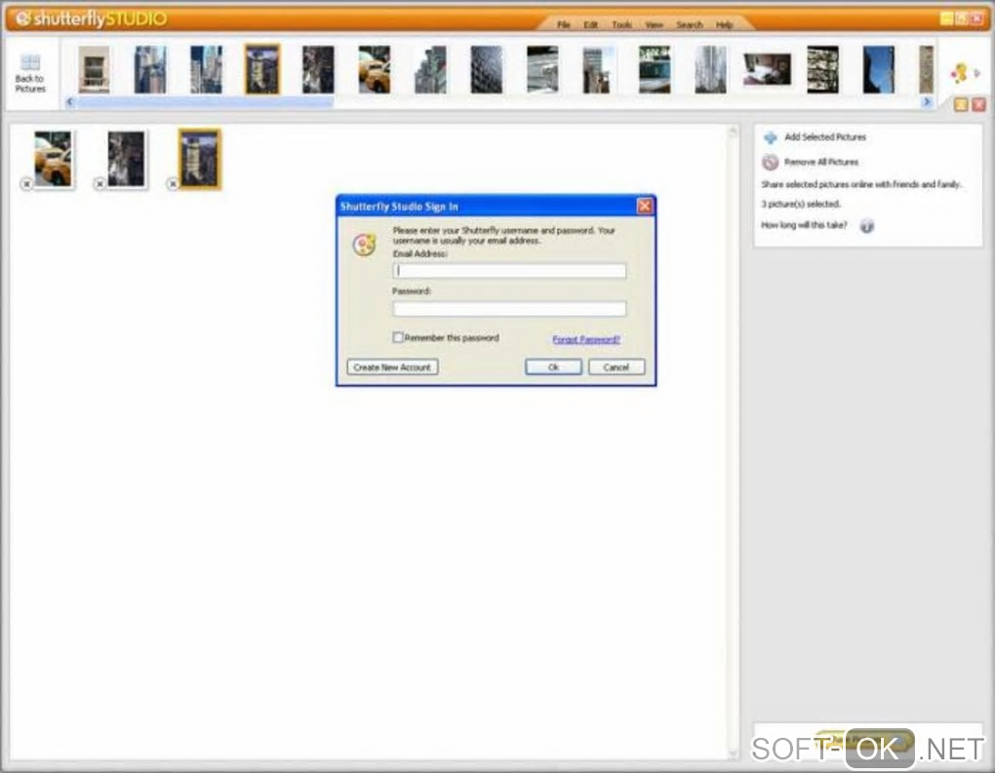The height and width of the screenshot is (773, 995).
Task: Click the orange panel button below the filmstrip
Action: (961, 104)
